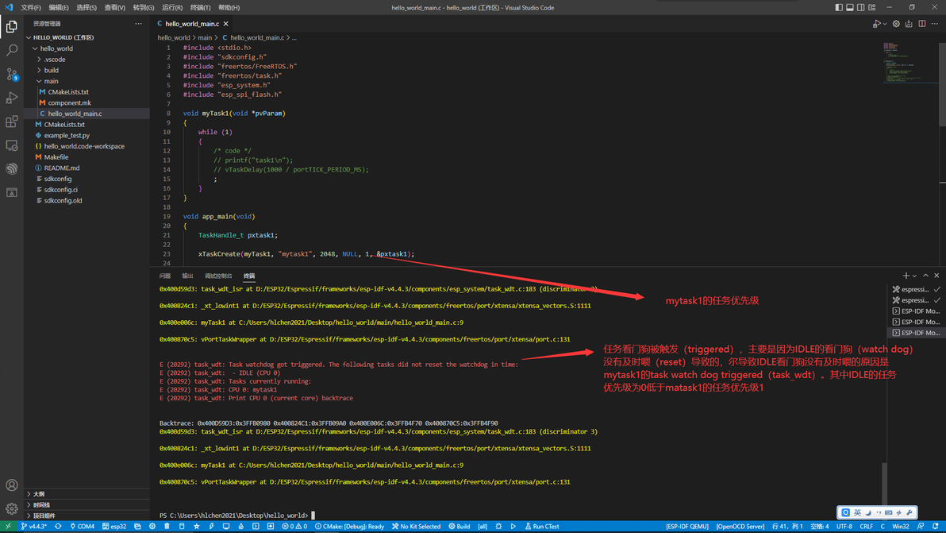Close the terminal panel with X

pos(936,276)
